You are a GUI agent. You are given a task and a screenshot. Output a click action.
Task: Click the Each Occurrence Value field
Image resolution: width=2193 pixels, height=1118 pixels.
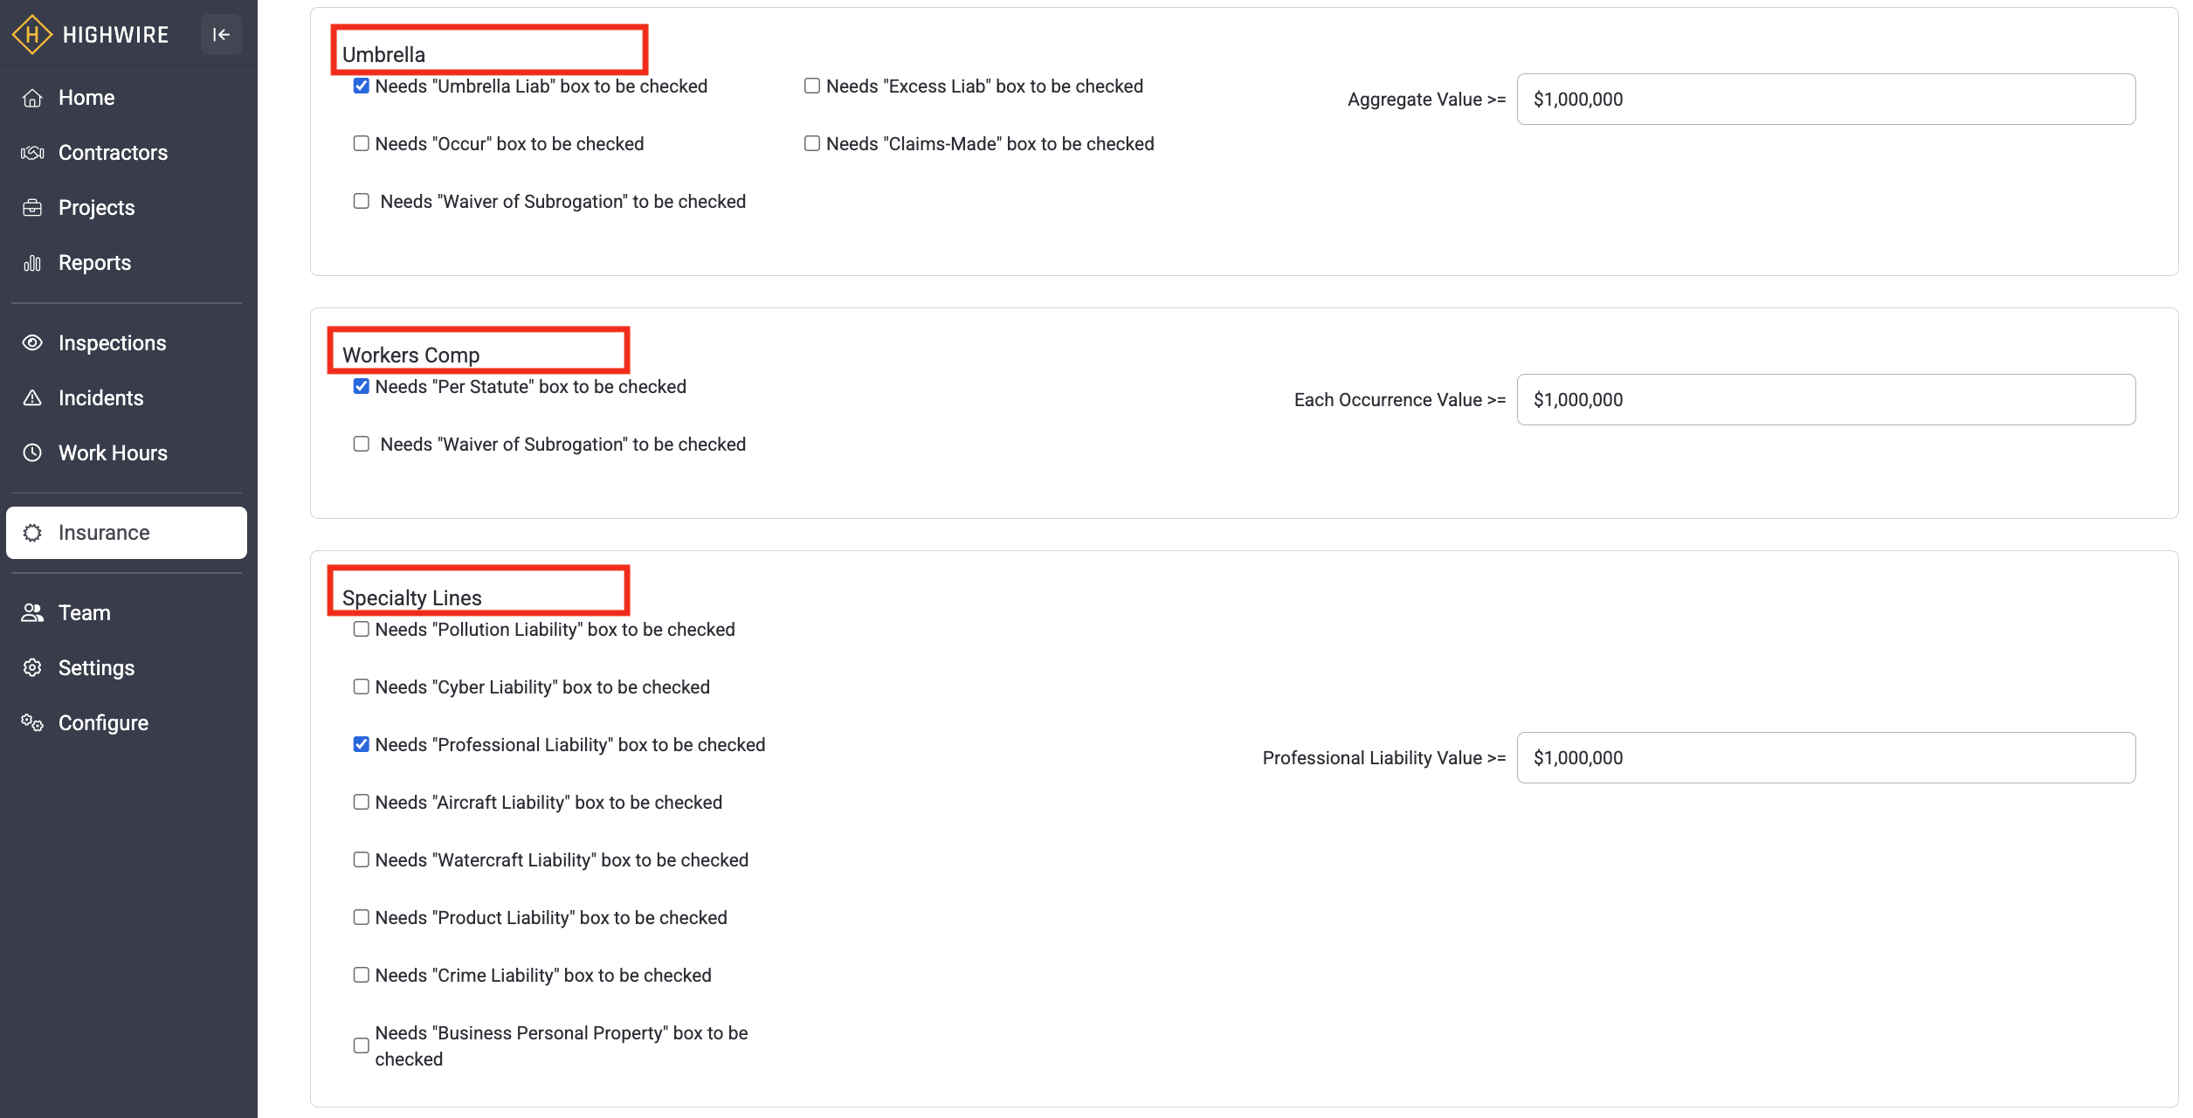coord(1825,400)
